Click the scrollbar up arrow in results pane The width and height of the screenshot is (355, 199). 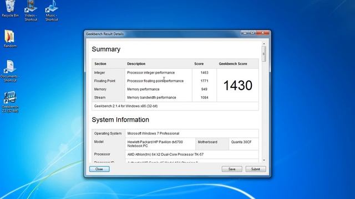[x=264, y=43]
